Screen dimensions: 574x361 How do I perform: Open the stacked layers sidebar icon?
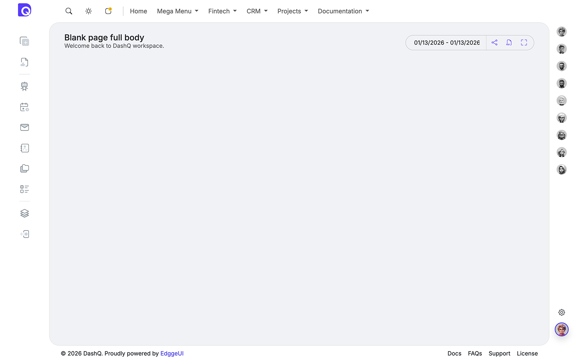point(25,213)
